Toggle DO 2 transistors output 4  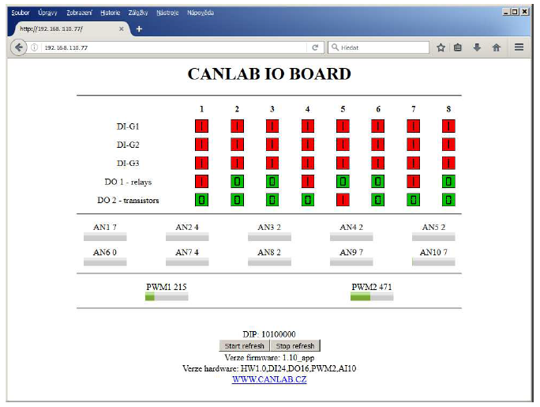pyautogui.click(x=308, y=200)
